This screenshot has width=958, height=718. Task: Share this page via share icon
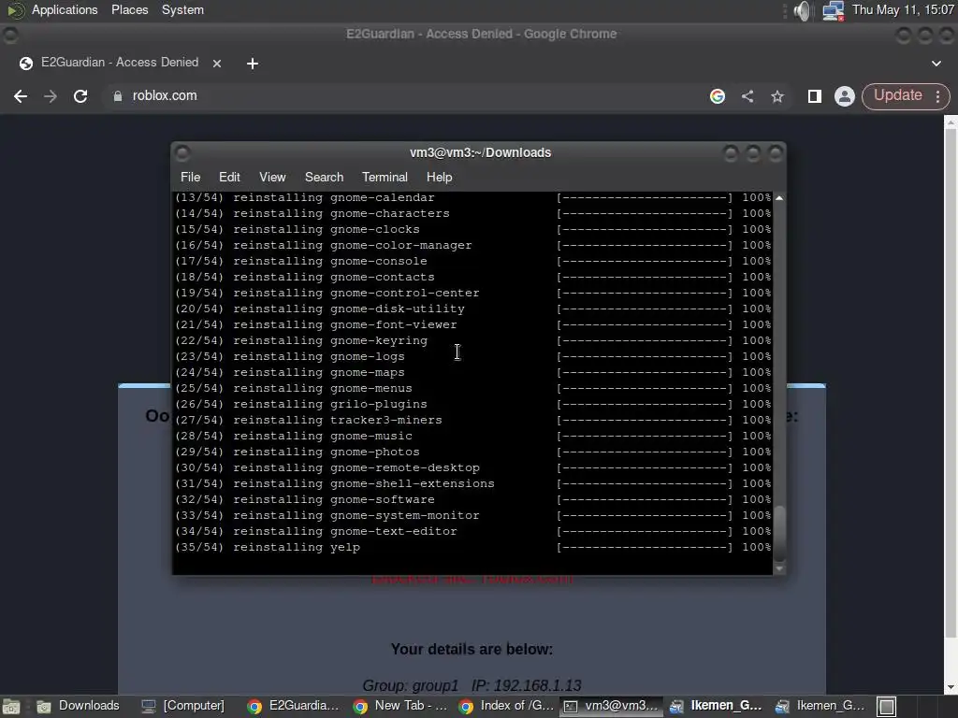pos(748,96)
